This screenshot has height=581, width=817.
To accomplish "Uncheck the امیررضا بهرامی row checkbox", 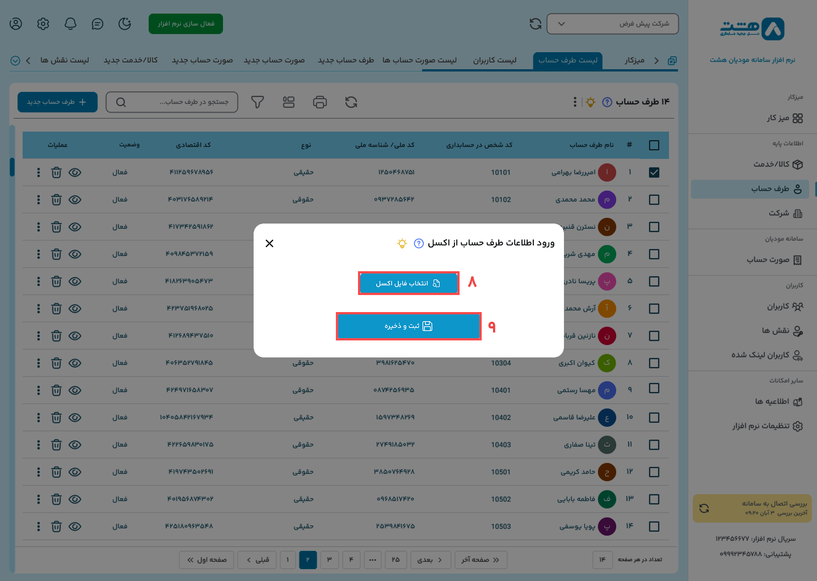I will point(654,172).
